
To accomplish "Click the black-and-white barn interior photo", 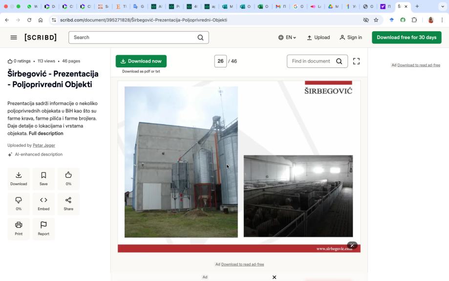I will click(298, 196).
